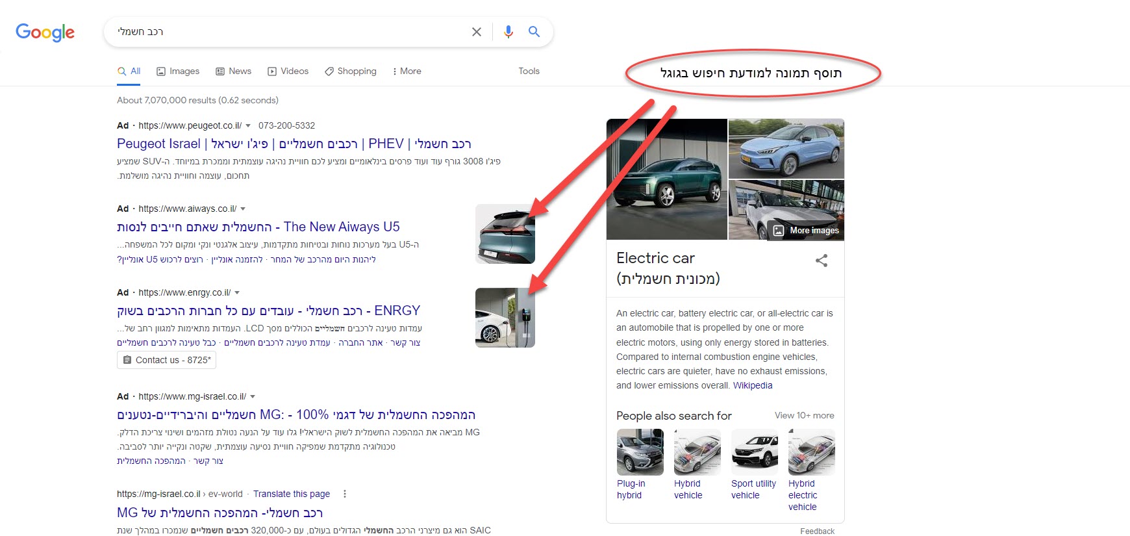Click Contact us - 8725* button
1130x536 pixels.
[x=166, y=360]
